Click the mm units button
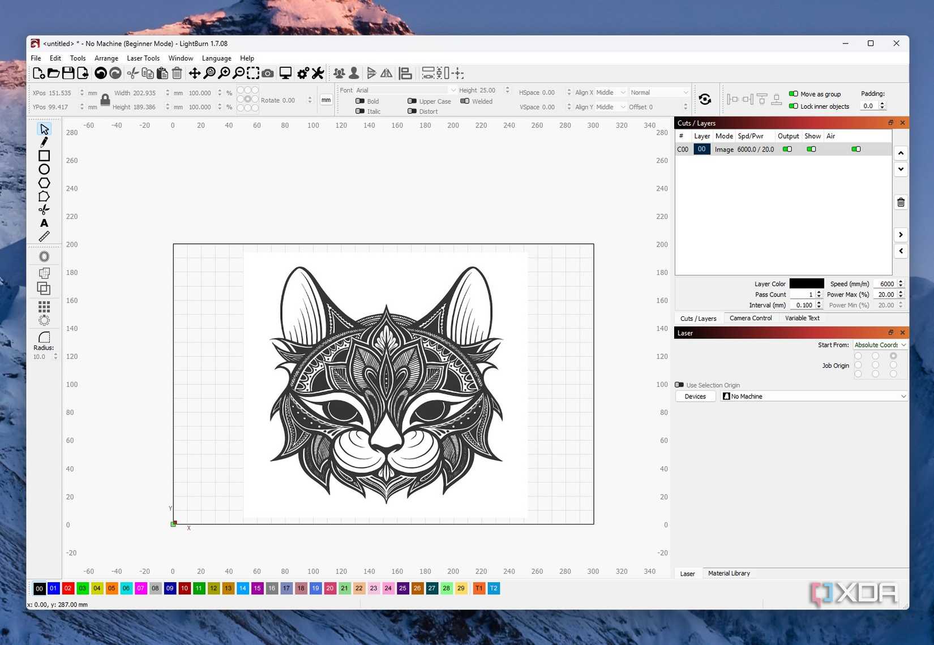Image resolution: width=934 pixels, height=645 pixels. click(x=326, y=100)
